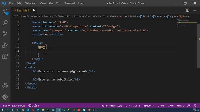Expand the html symbol breadcrumb
200x112 pixels.
point(144,16)
